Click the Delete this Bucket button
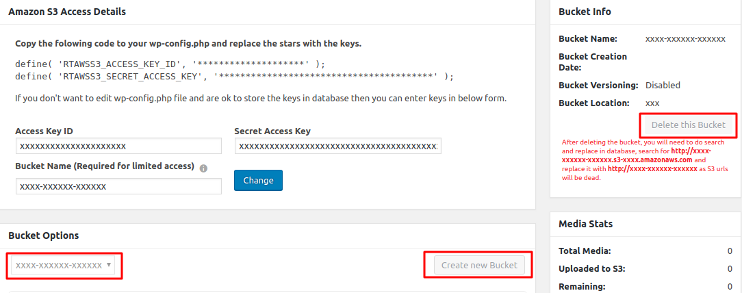 coord(688,125)
